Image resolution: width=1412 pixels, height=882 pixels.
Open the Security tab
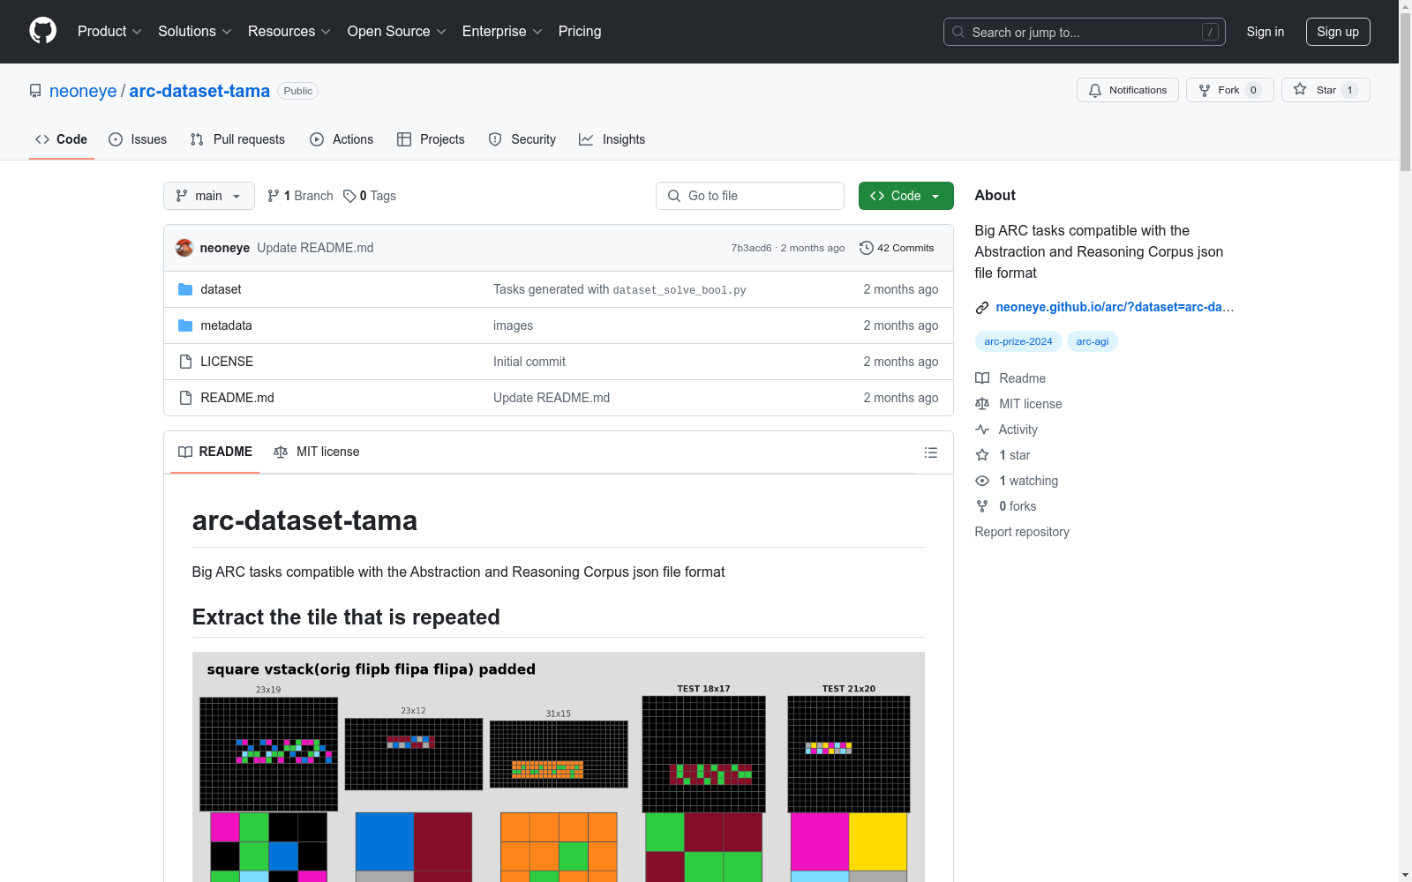click(522, 139)
